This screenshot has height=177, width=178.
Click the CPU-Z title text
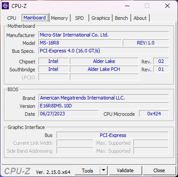click(x=19, y=6)
